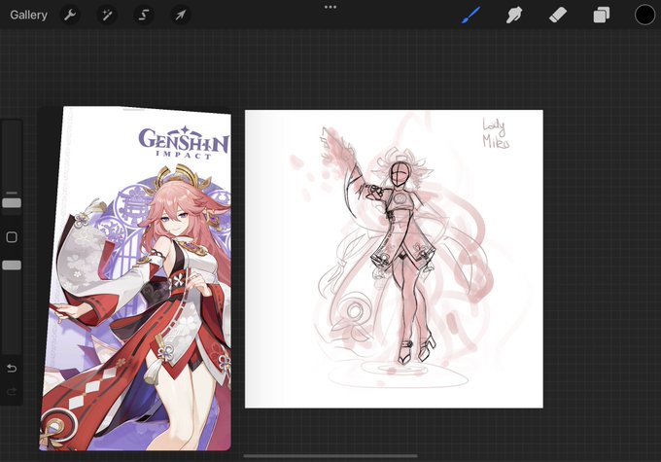The height and width of the screenshot is (462, 661).
Task: Activate the Transform arrow tool
Action: 181,16
